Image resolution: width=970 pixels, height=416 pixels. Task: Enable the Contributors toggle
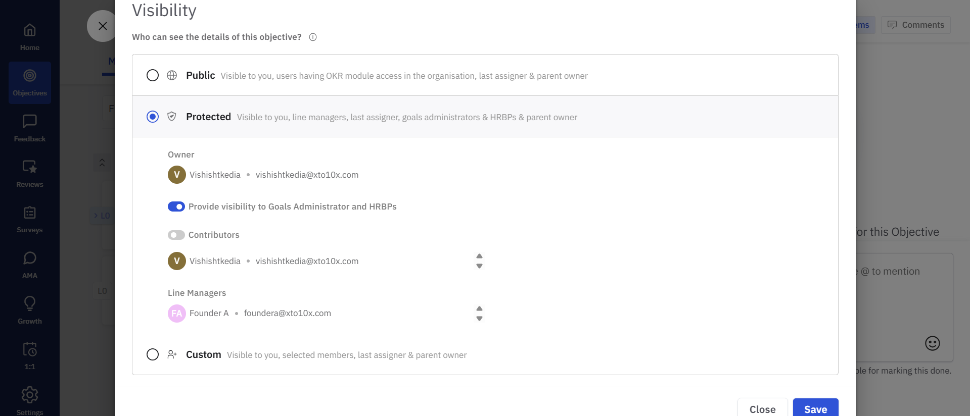(x=176, y=235)
